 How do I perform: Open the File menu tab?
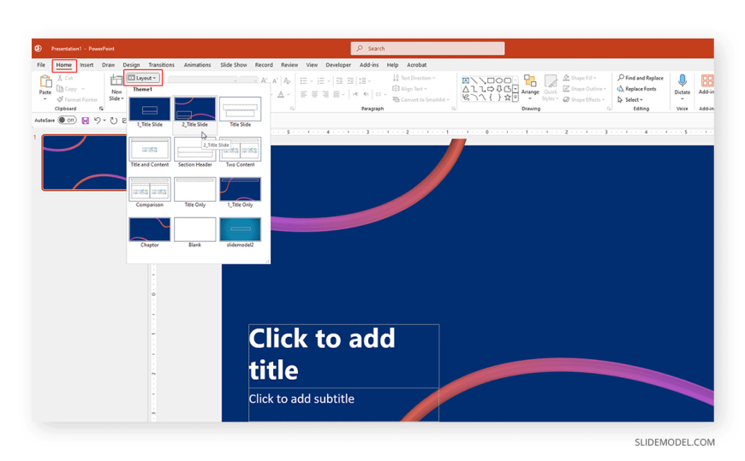tap(41, 65)
